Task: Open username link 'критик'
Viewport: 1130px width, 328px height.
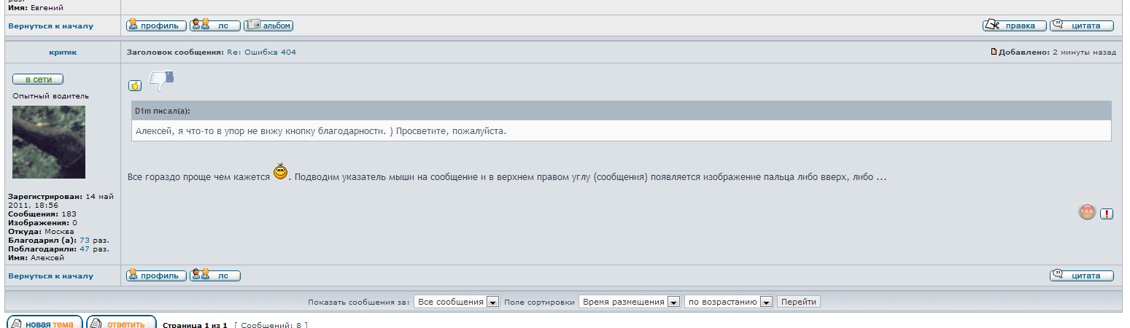Action: [63, 52]
